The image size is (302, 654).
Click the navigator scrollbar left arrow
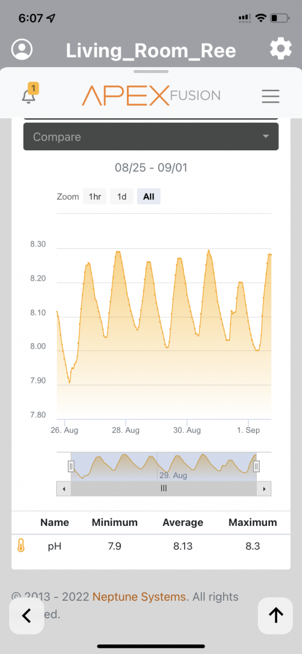point(64,489)
